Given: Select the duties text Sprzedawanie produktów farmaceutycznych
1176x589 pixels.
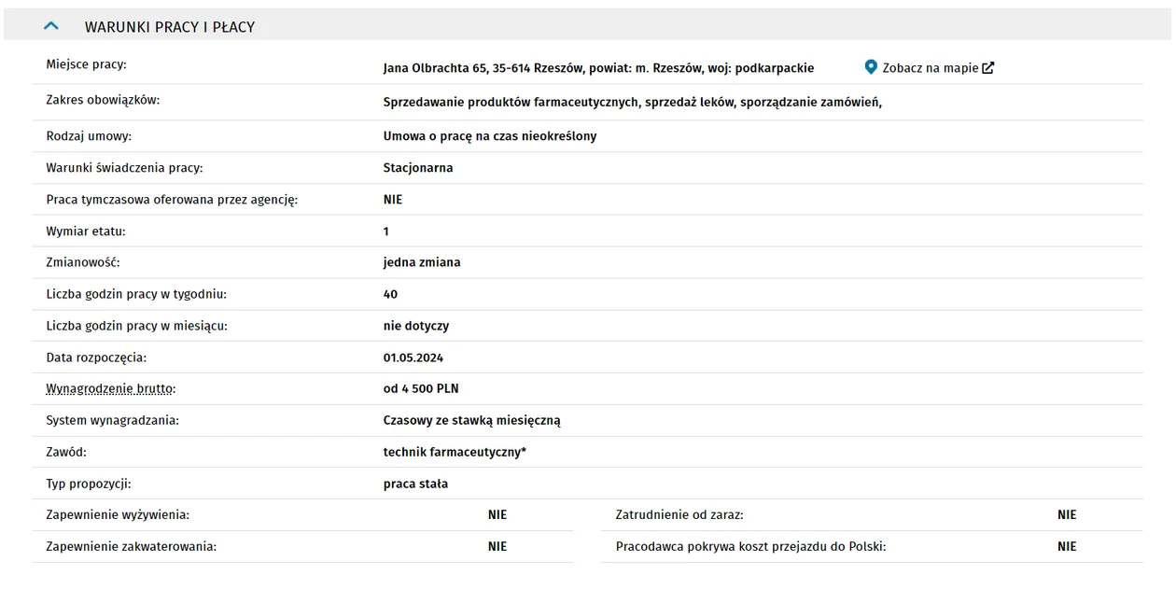Looking at the screenshot, I should pyautogui.click(x=511, y=102).
